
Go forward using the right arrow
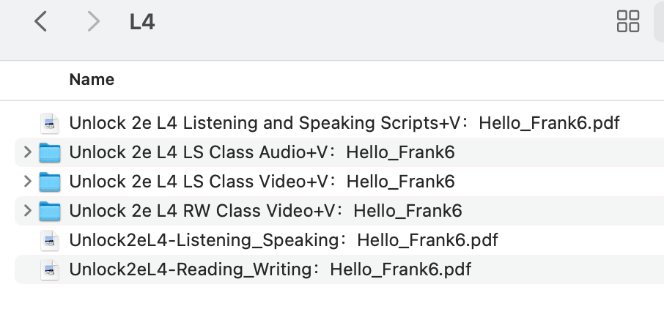click(x=94, y=21)
